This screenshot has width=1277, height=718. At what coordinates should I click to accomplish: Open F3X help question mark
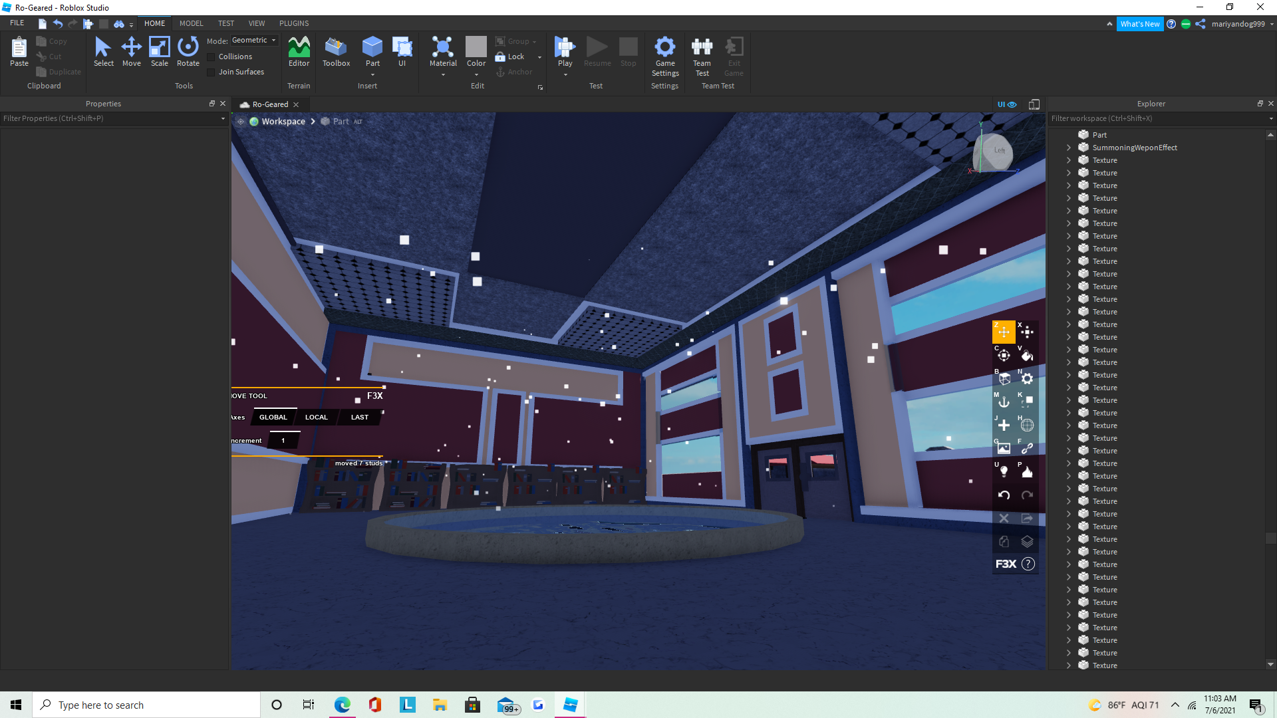1028,564
